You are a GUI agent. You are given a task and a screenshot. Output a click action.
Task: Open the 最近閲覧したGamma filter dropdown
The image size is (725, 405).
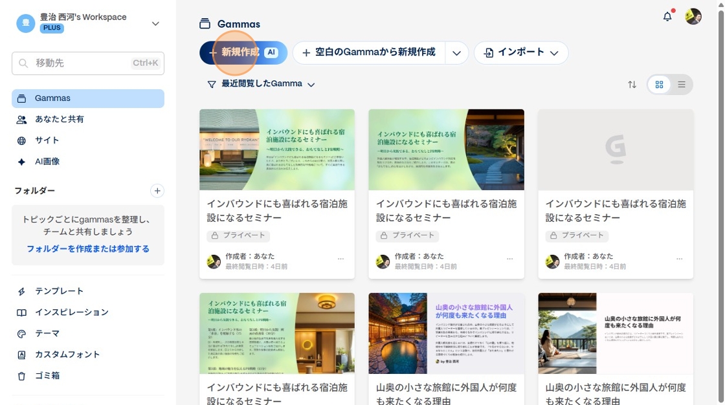pos(262,84)
